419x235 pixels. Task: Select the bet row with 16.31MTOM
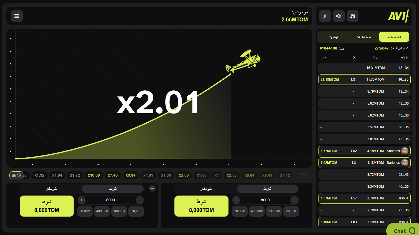coord(364,68)
